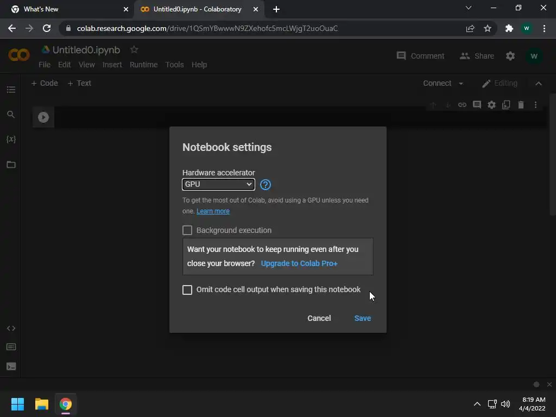The width and height of the screenshot is (556, 417).
Task: Run the code cell play button
Action: [43, 117]
